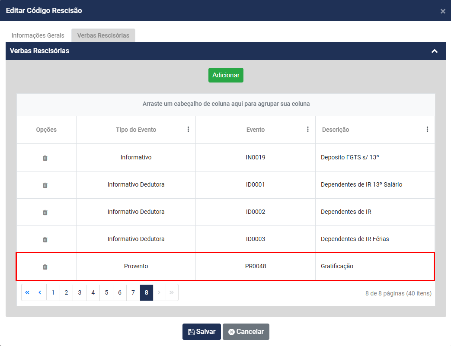The height and width of the screenshot is (346, 451).
Task: Go to page 1 of the grid
Action: coord(53,292)
